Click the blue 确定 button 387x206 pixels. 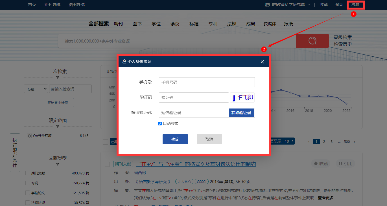pos(175,139)
